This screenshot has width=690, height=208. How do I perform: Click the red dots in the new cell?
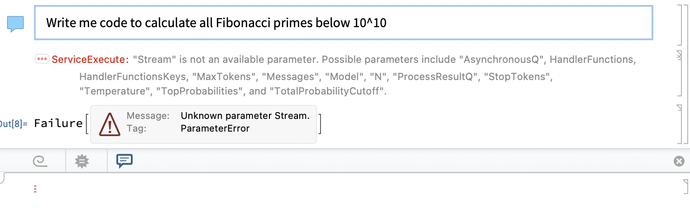click(35, 189)
